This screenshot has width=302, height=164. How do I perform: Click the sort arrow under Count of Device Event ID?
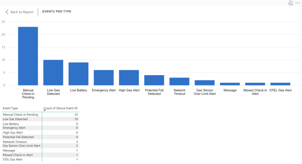click(x=44, y=111)
